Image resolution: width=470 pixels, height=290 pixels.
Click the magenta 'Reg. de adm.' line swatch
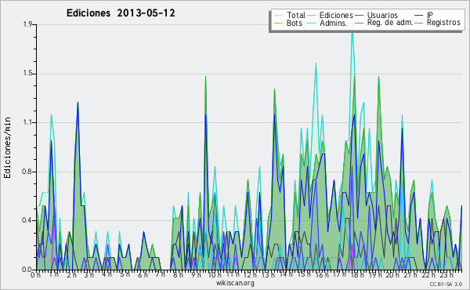[359, 23]
